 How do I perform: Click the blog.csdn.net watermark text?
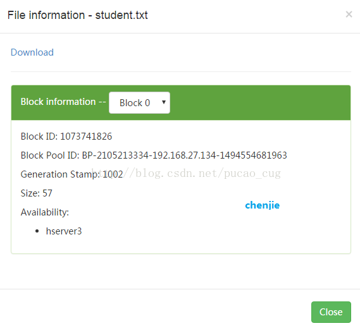tap(186, 173)
